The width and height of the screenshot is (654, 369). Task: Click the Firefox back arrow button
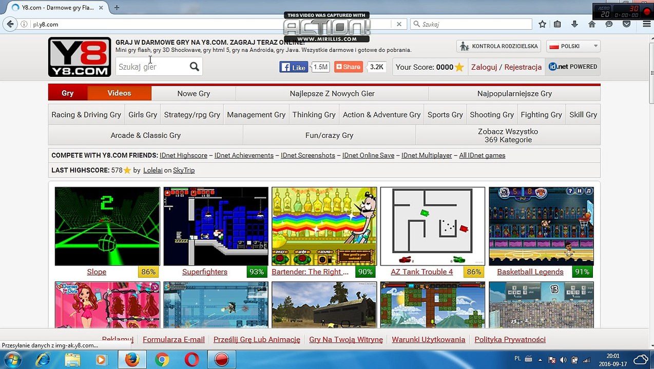coord(10,24)
